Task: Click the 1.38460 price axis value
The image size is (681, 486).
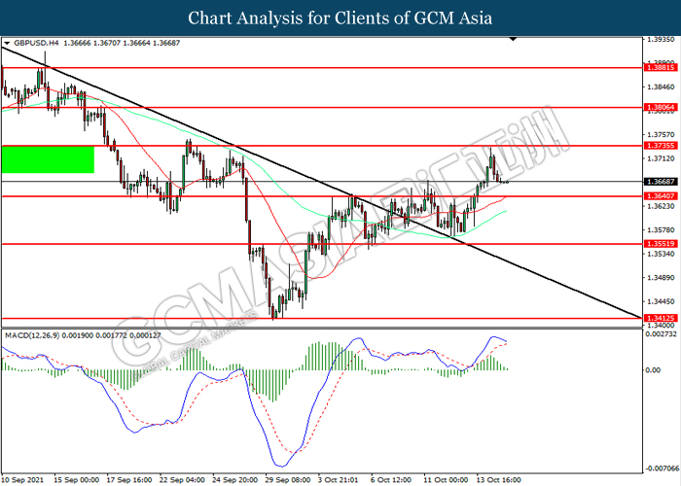Action: (661, 87)
